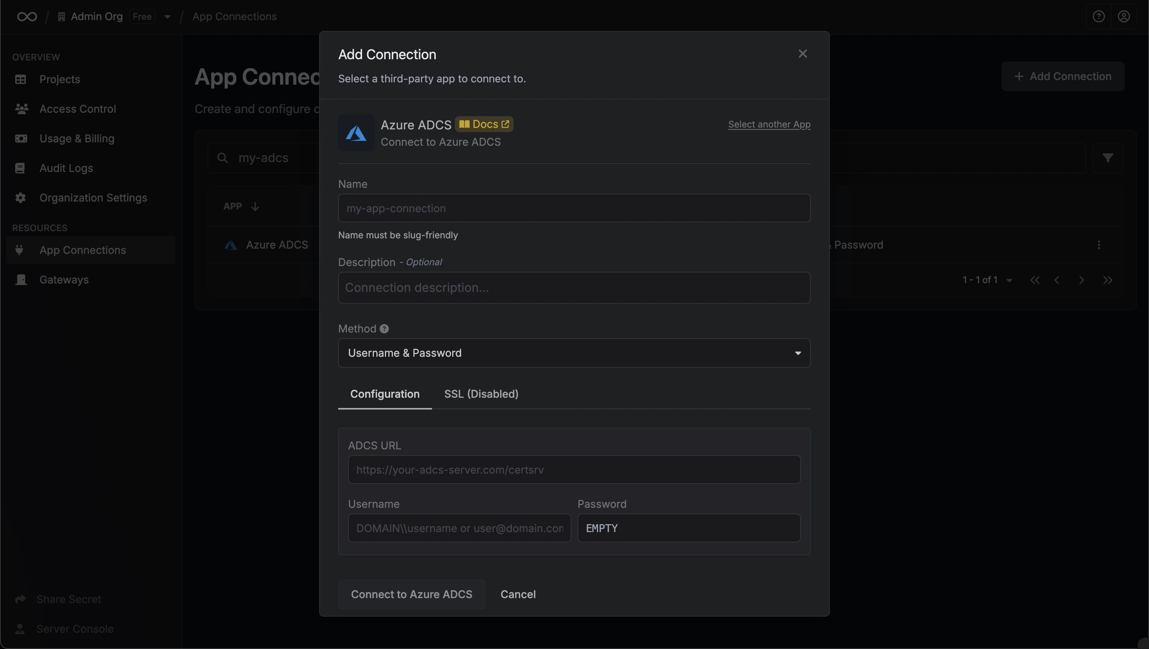Select App Connections in sidebar

click(x=91, y=250)
